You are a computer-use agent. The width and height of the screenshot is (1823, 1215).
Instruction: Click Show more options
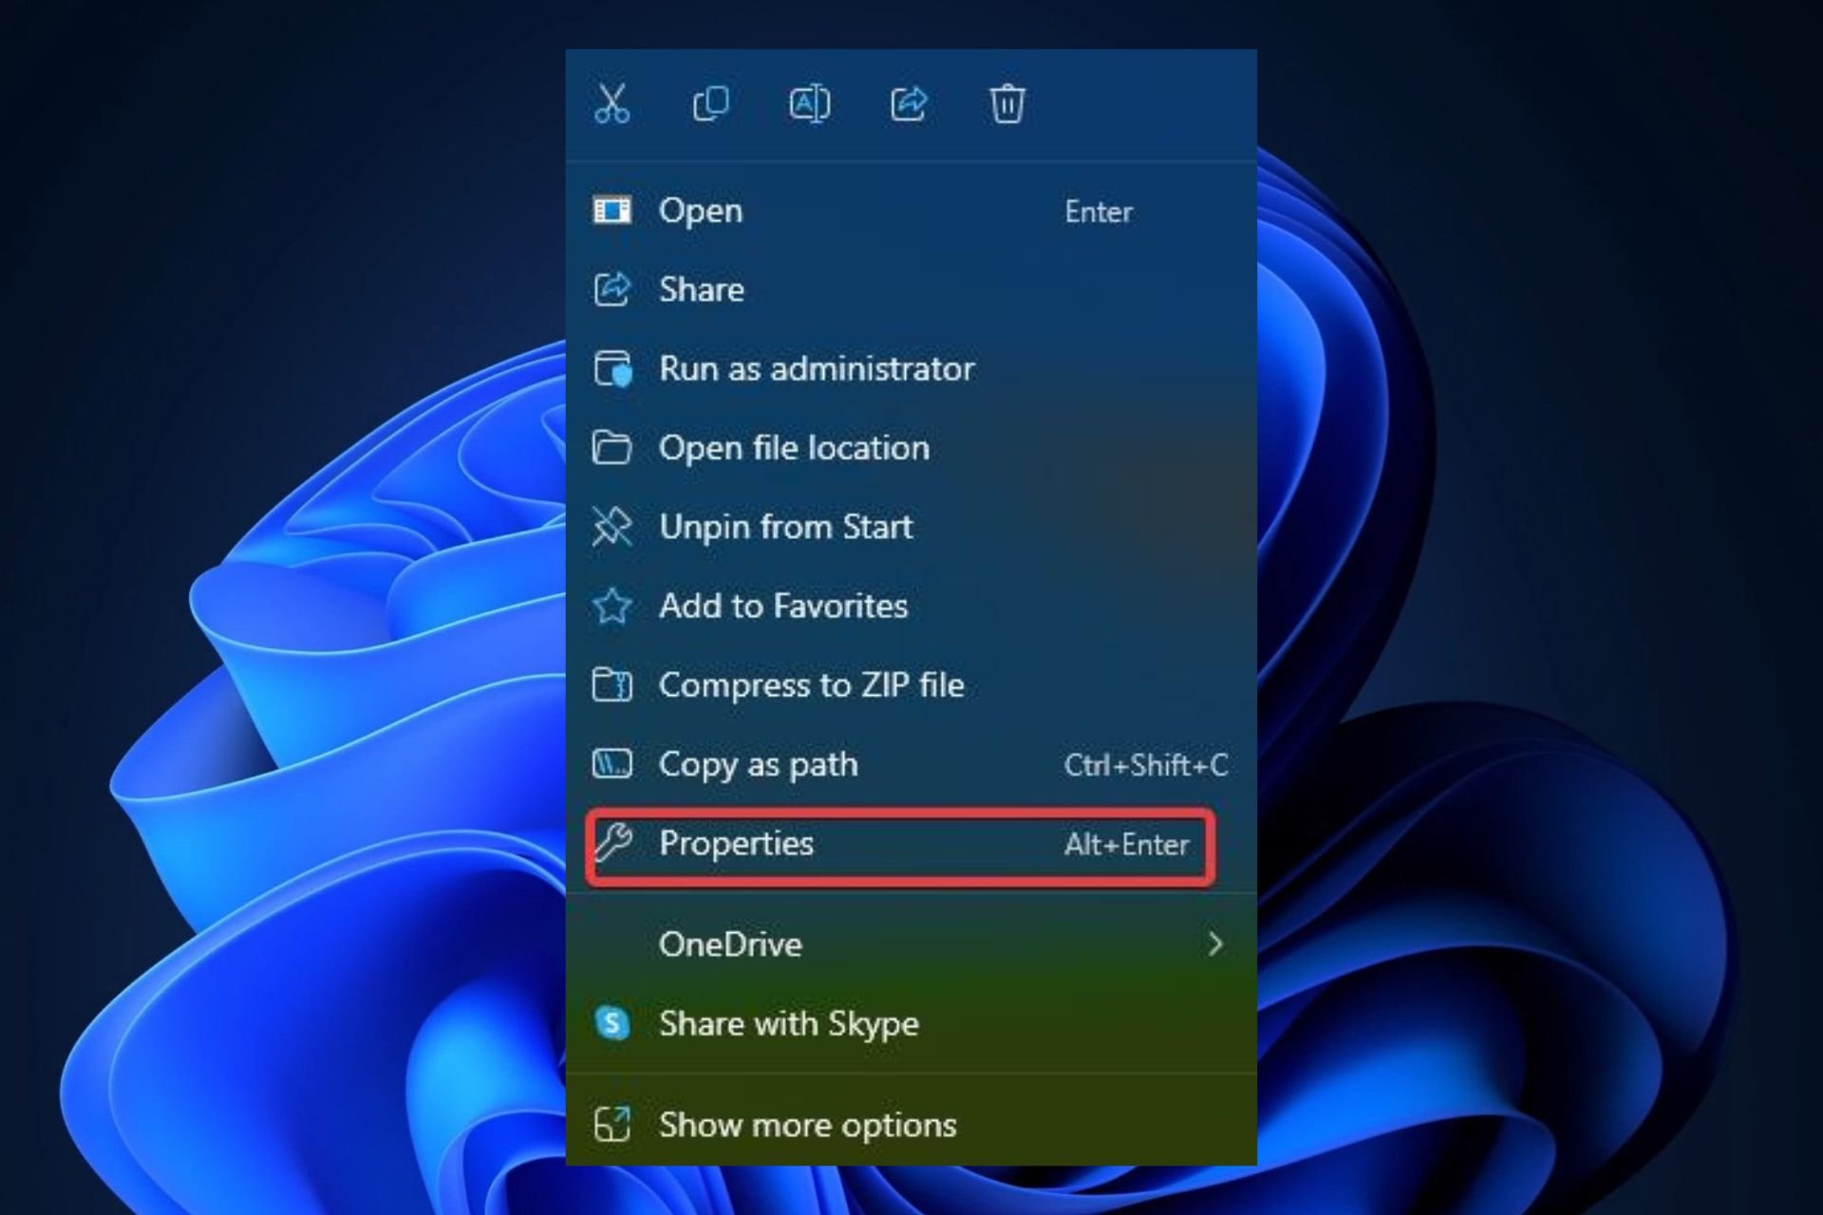[x=911, y=1125]
